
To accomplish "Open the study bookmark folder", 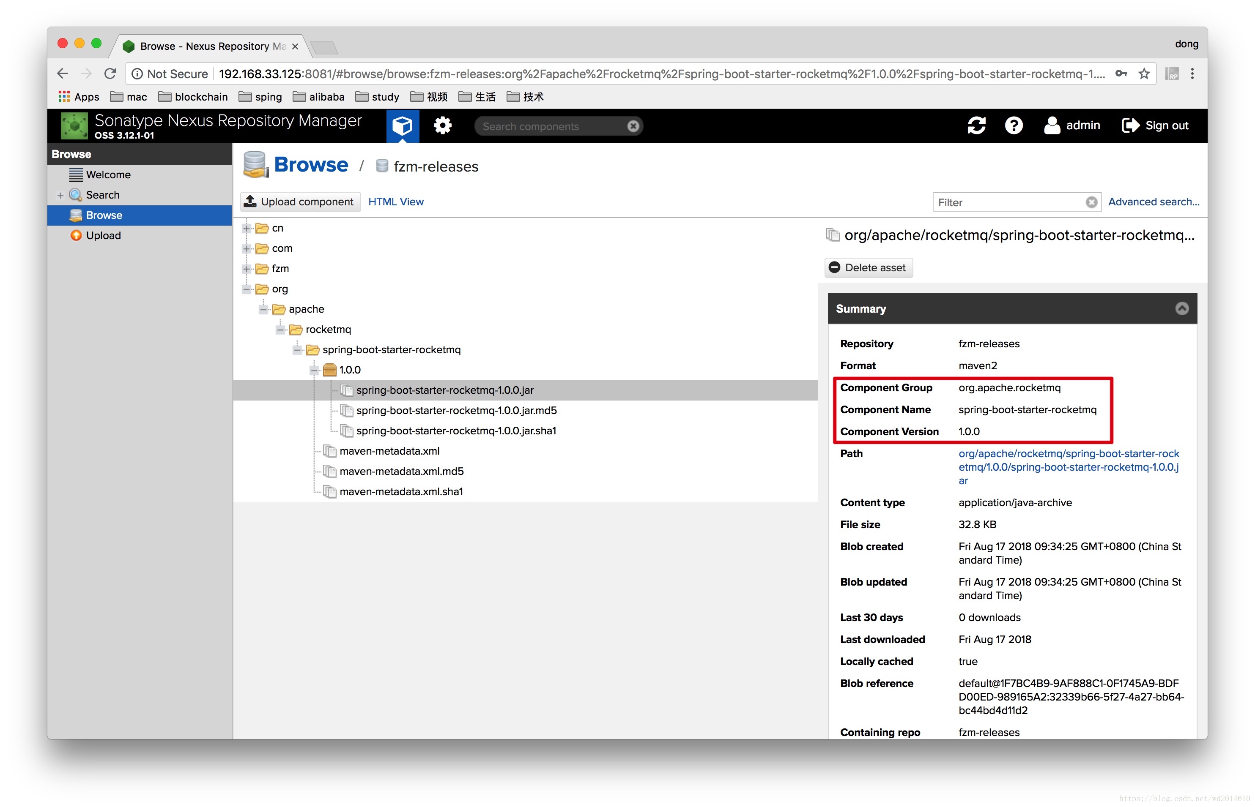I will pos(378,97).
